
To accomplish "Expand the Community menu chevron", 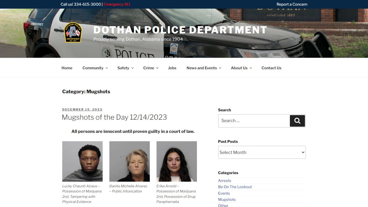I will click(x=107, y=68).
